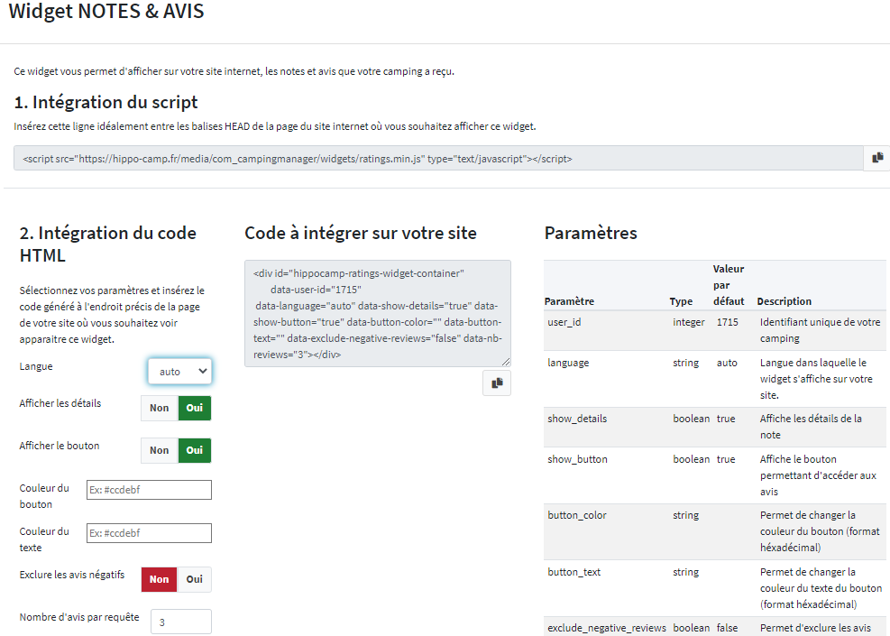Click the Description column header
This screenshot has width=890, height=636.
tap(784, 301)
